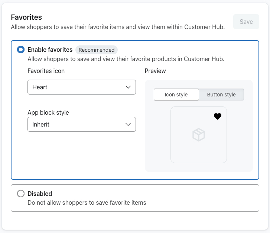Click the App block style field label

tap(48, 112)
